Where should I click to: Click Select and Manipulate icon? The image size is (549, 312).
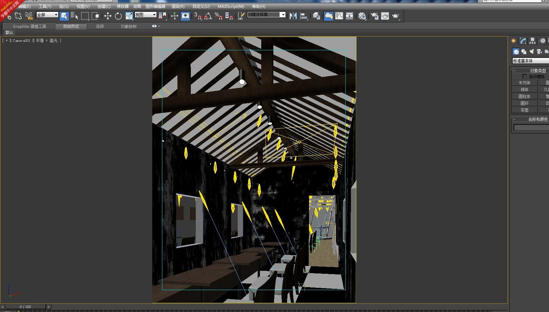click(x=174, y=16)
